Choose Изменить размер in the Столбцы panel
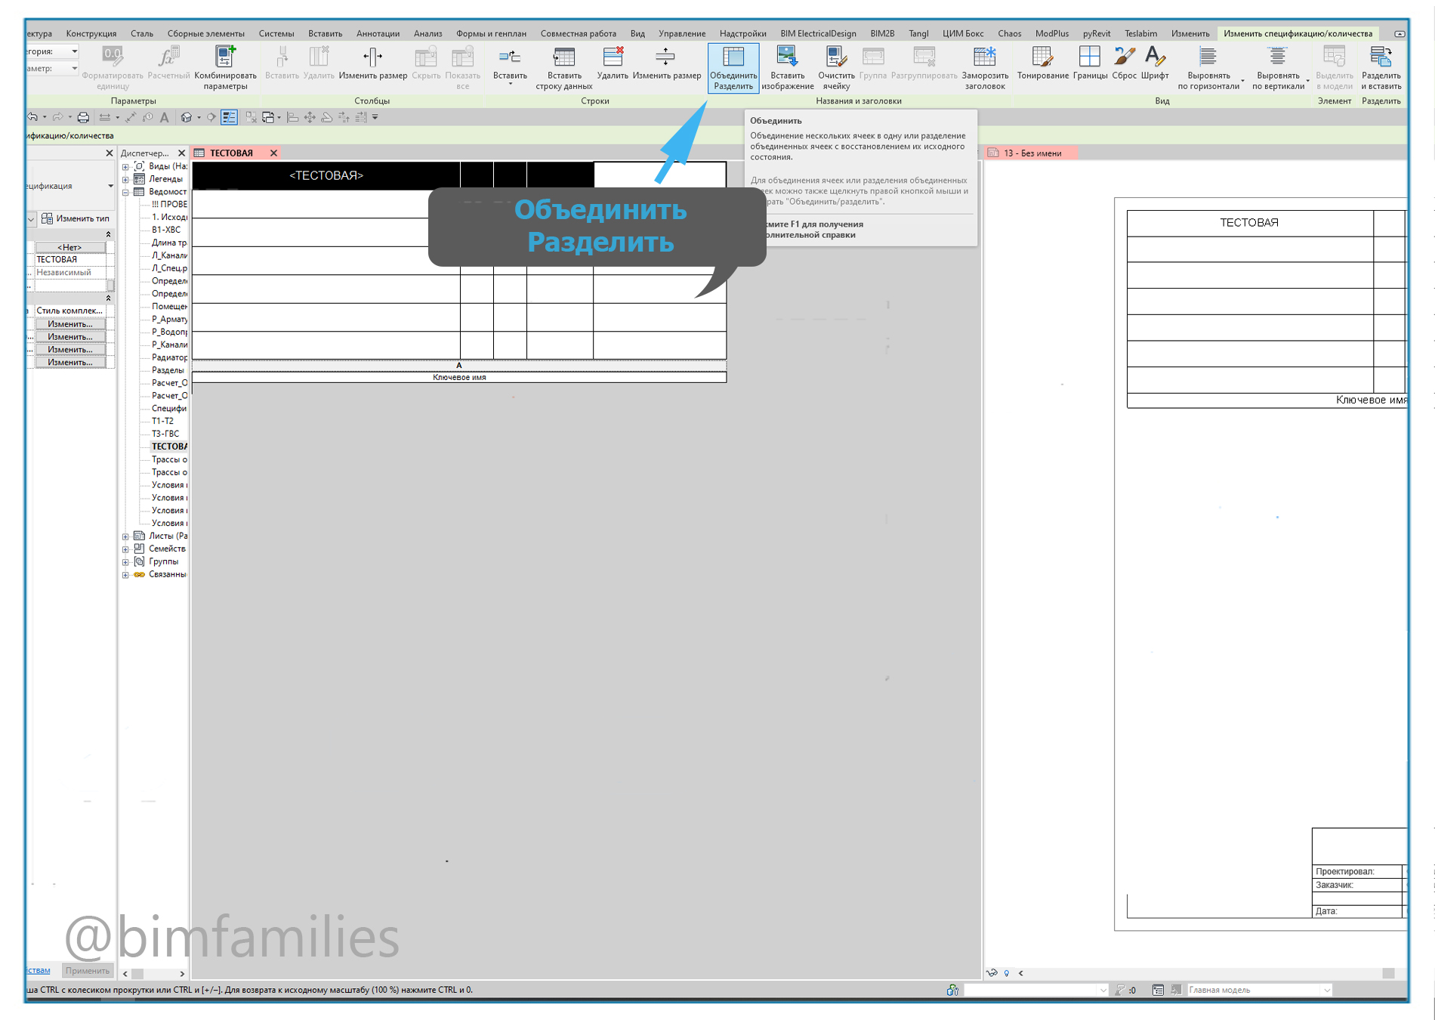 pos(373,62)
